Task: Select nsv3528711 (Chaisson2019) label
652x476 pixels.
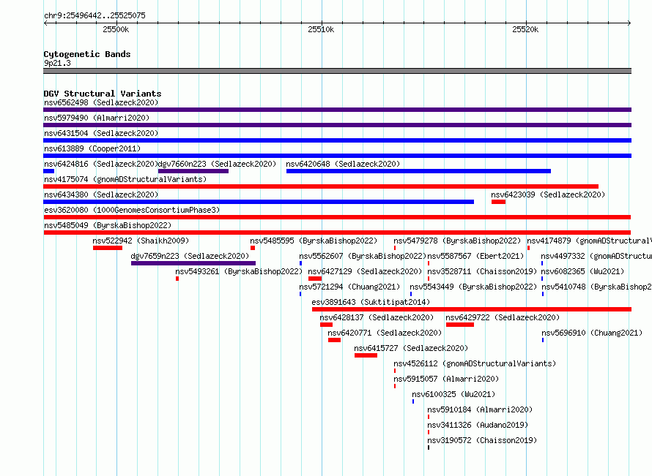Action: [x=482, y=271]
